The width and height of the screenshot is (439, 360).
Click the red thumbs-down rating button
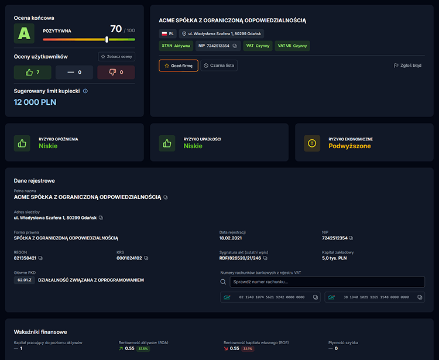pos(116,73)
